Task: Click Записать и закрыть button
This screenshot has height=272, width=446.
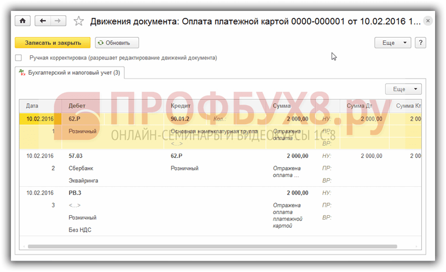Action: (x=53, y=43)
